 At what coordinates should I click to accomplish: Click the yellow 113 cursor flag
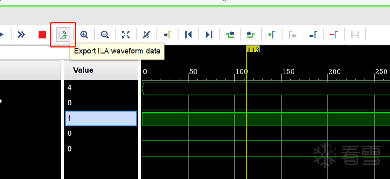tap(253, 49)
